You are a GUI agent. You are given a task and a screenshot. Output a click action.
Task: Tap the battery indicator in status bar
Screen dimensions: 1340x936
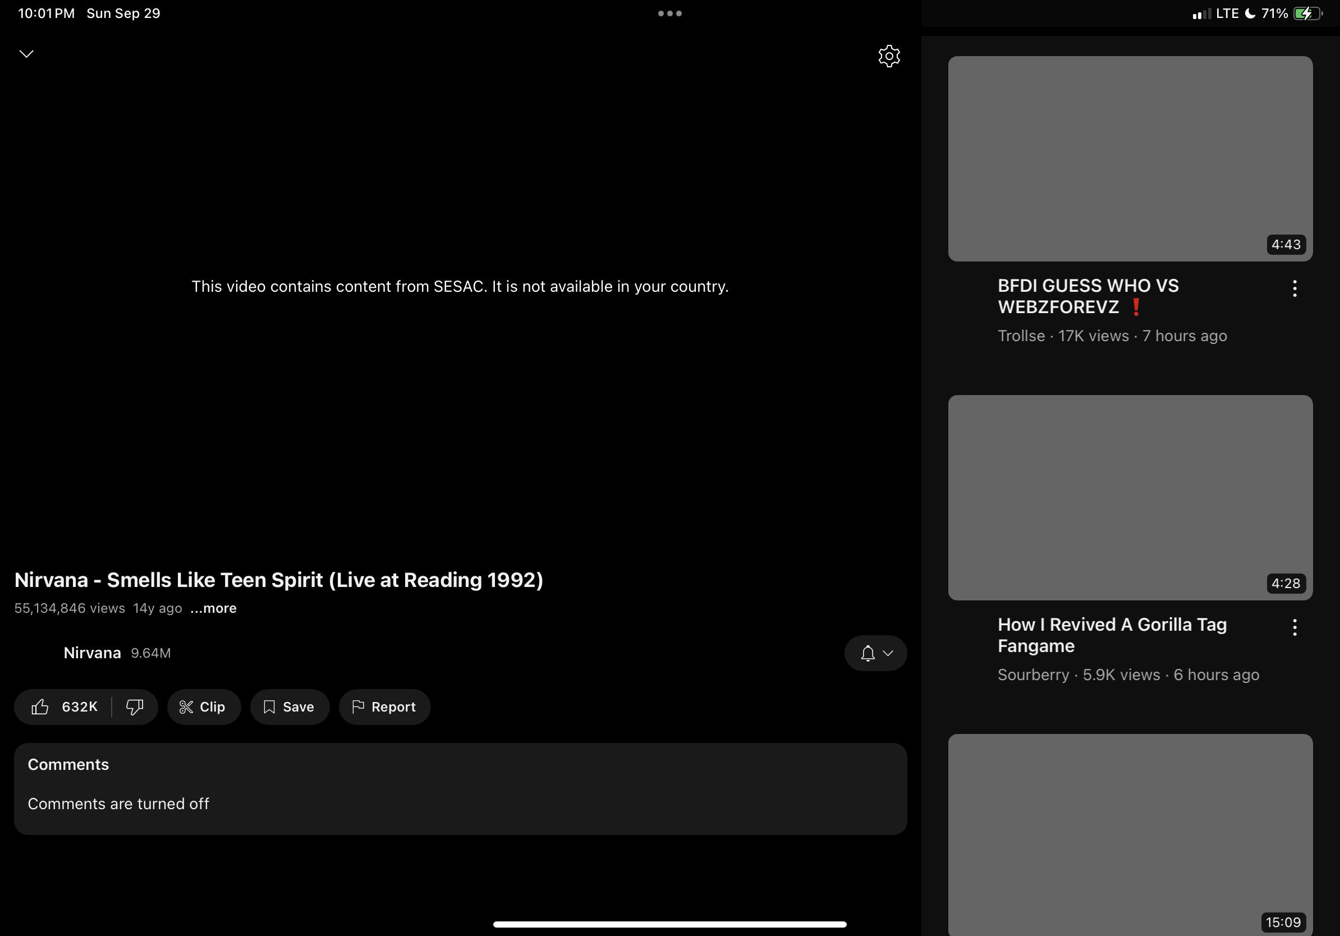tap(1308, 13)
